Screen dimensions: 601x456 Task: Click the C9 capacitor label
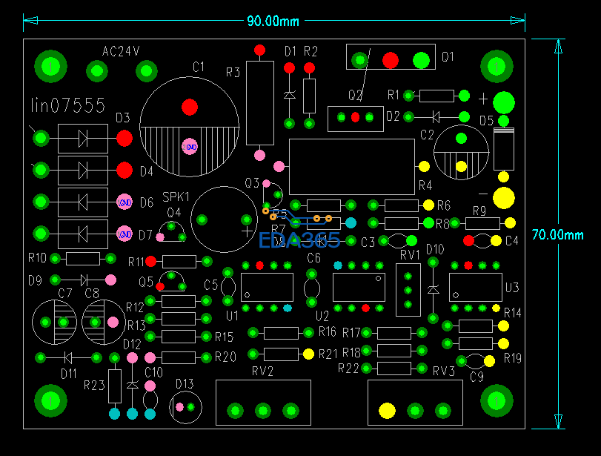477,377
